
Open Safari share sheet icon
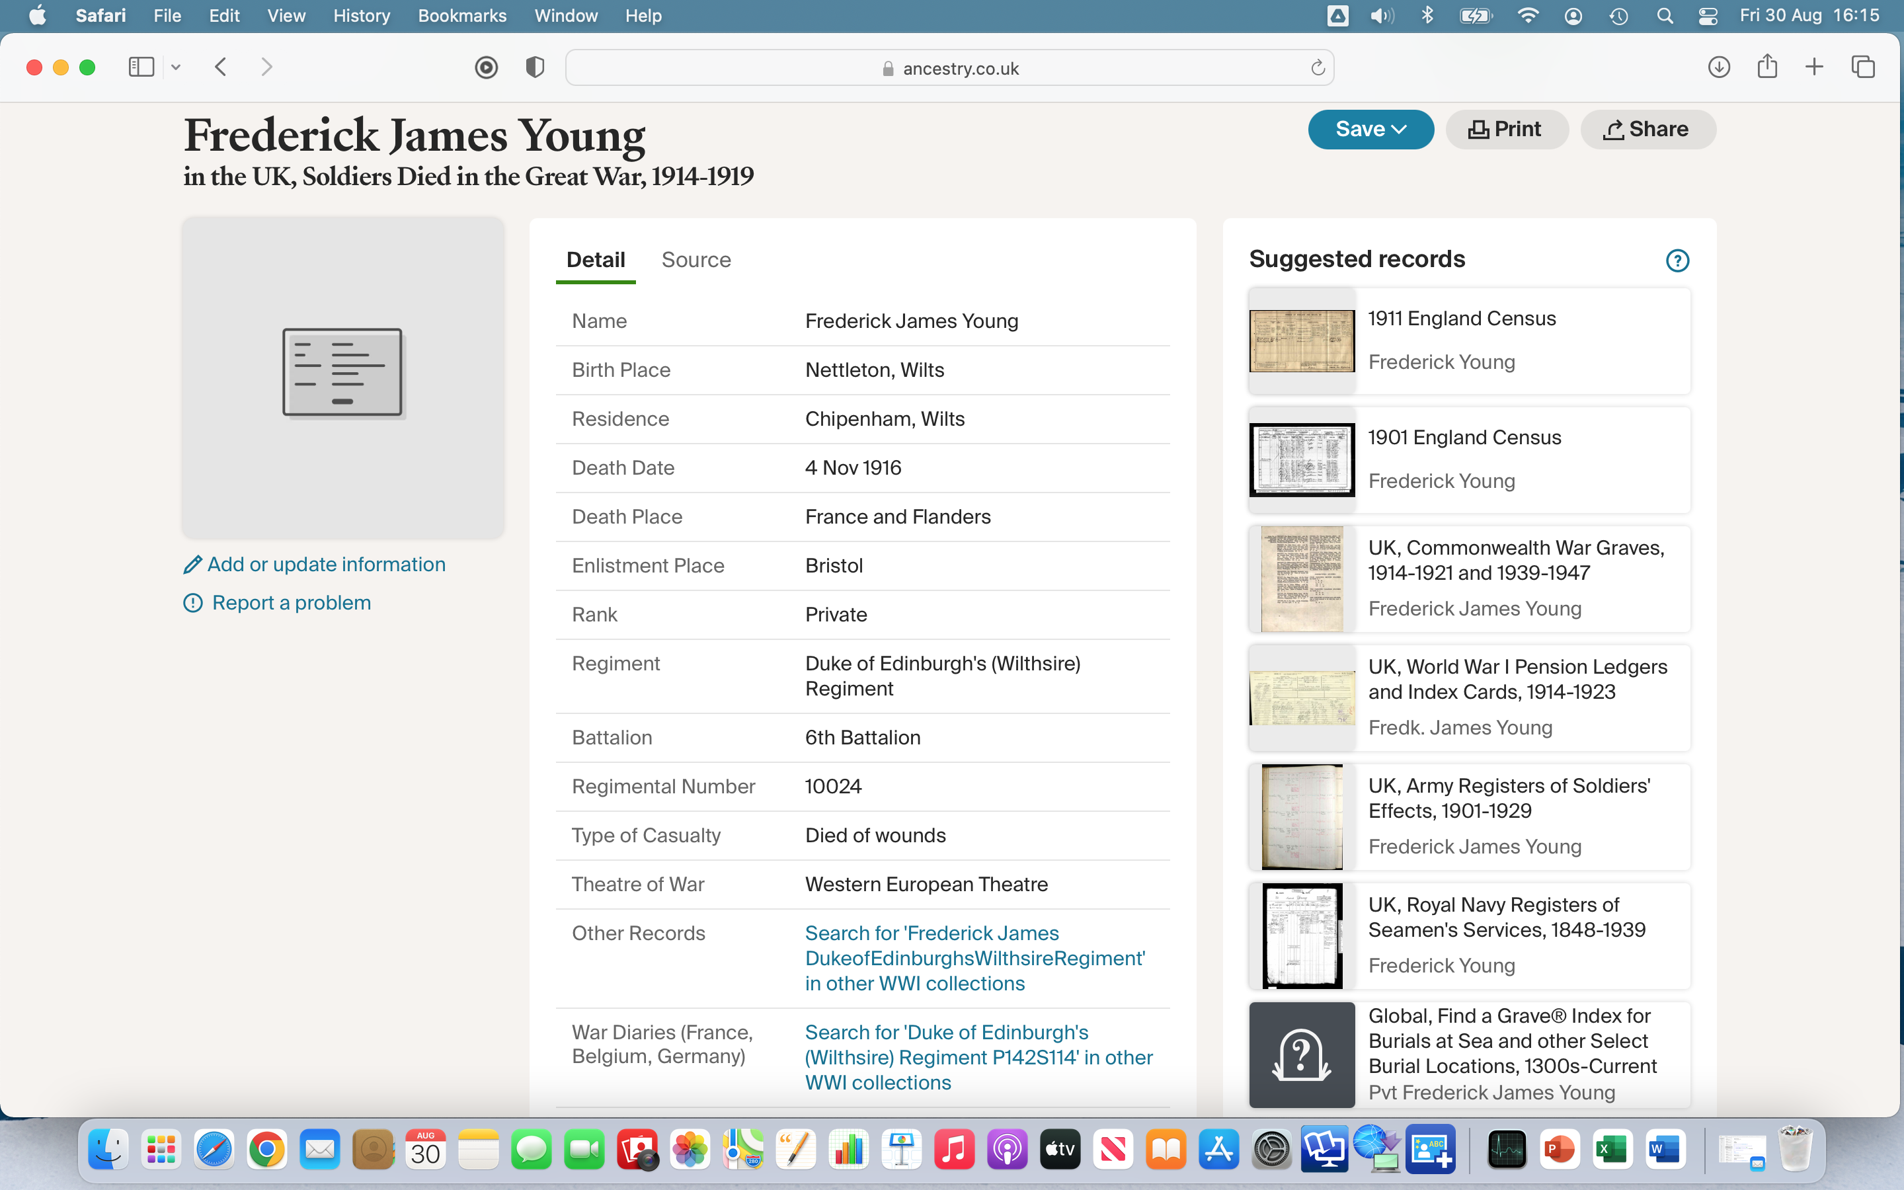1767,66
